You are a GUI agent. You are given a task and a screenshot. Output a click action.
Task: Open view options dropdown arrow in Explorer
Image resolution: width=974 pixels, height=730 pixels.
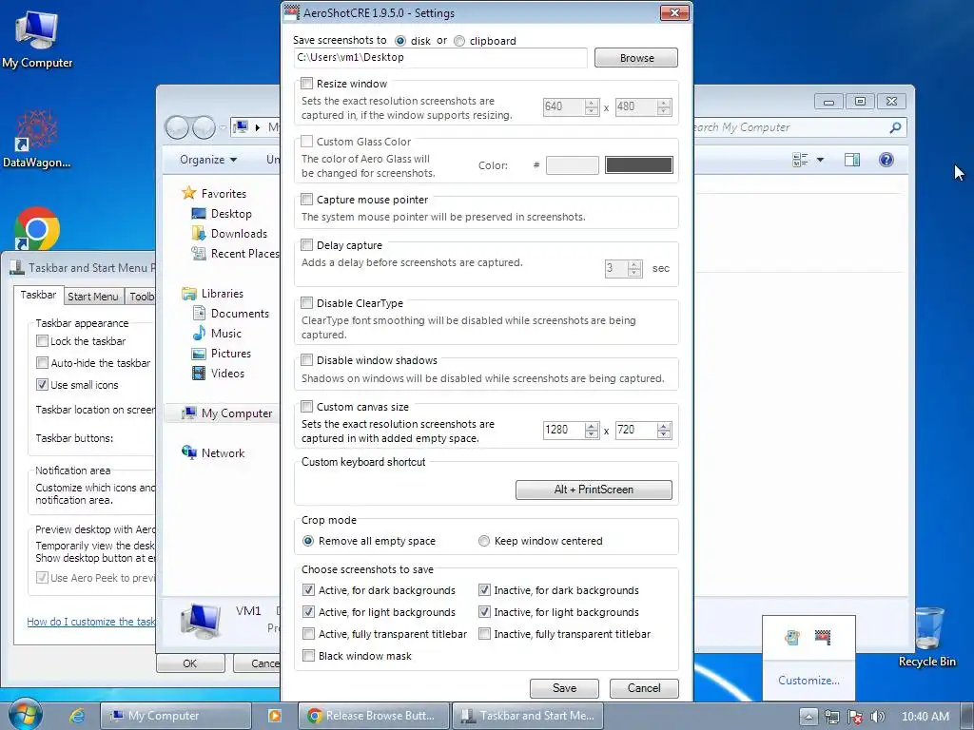820,160
